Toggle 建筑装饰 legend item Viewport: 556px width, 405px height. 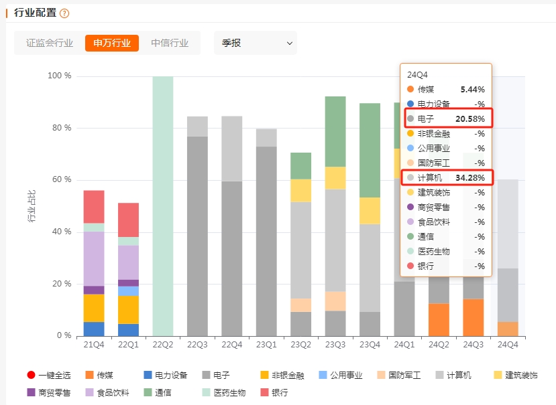point(516,375)
